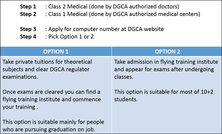
Task: Click Class 2 Medical text line
Action: pos(112,7)
